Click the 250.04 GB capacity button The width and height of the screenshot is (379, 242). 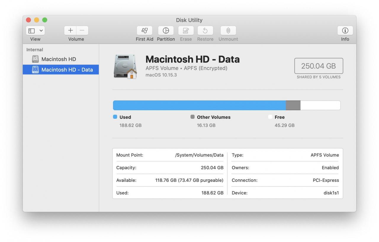[x=318, y=66]
